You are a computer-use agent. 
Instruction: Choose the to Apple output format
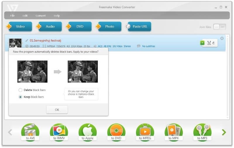click(x=87, y=132)
